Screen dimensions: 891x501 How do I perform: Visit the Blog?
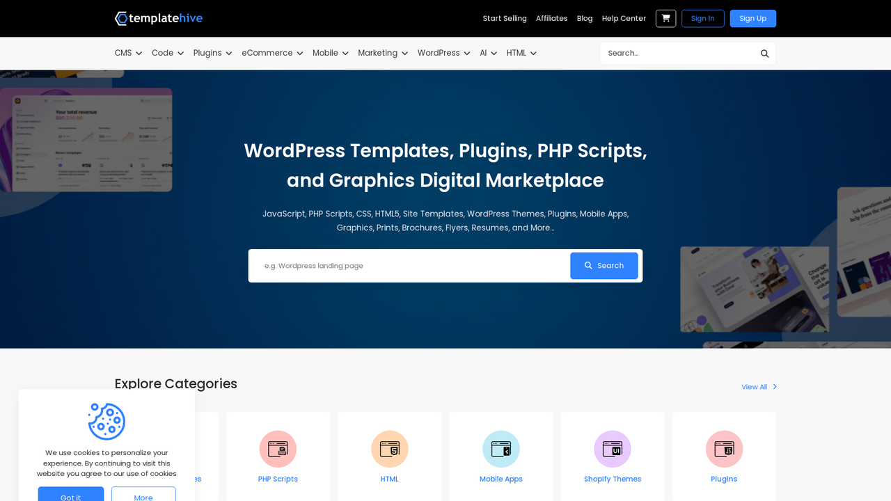(585, 19)
